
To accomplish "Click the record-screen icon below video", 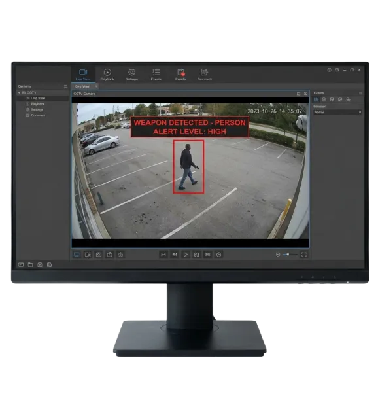I will 88,255.
